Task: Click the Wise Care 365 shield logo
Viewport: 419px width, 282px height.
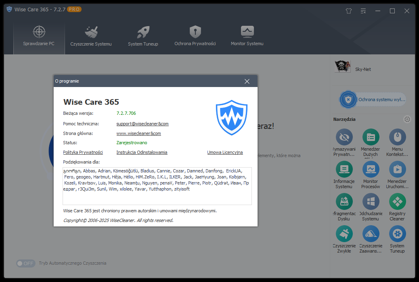Action: click(x=231, y=117)
